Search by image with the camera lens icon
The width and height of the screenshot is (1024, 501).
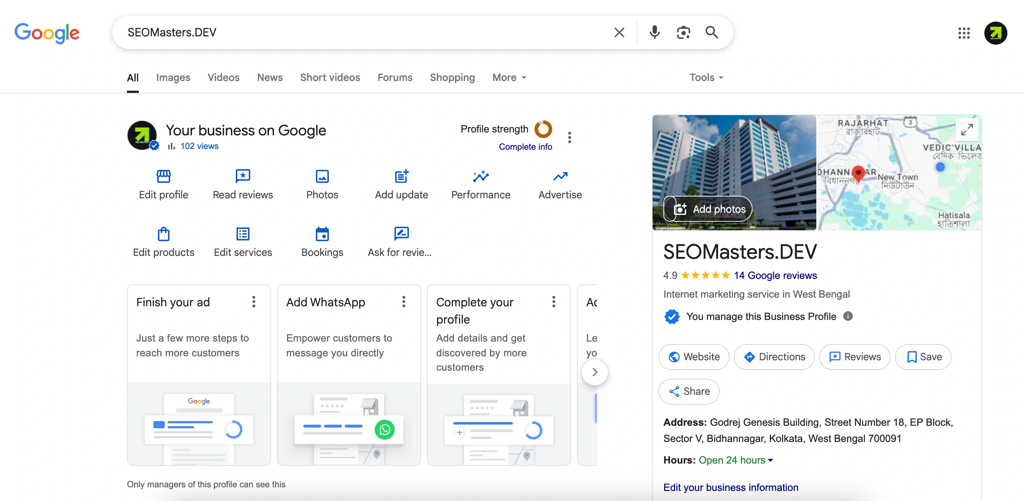tap(683, 32)
